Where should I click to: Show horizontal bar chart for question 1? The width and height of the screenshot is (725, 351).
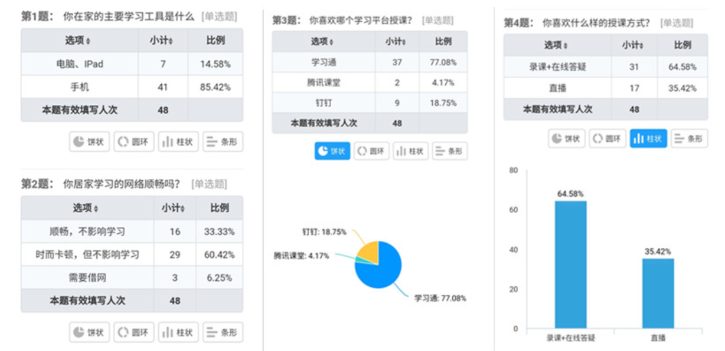pyautogui.click(x=223, y=141)
